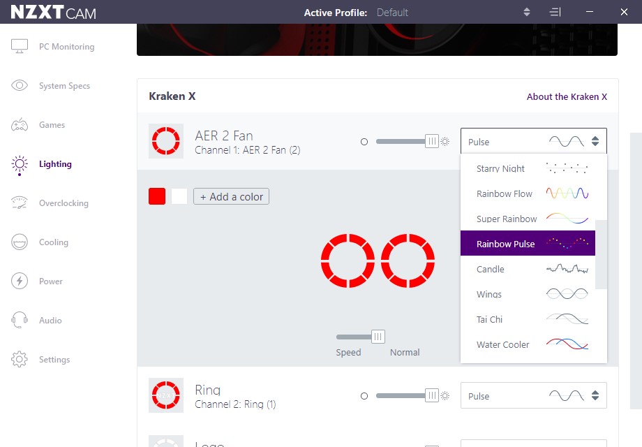Select the red color swatch
The width and height of the screenshot is (642, 447).
(157, 196)
